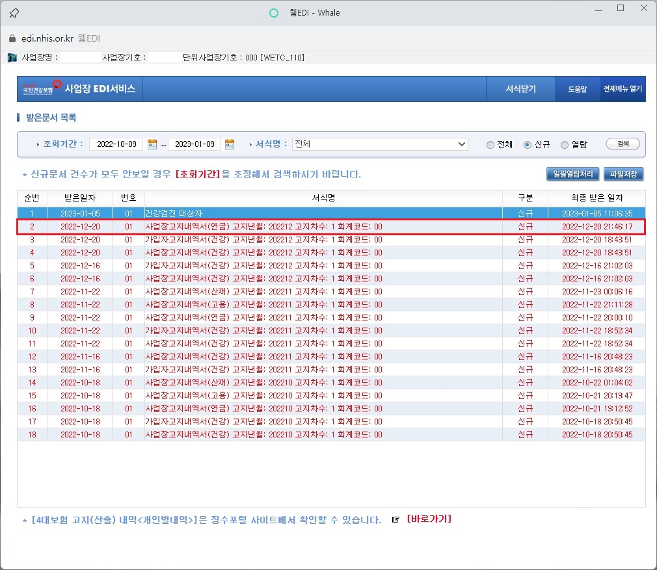The image size is (657, 570).
Task: Click the 검색 button
Action: click(623, 144)
